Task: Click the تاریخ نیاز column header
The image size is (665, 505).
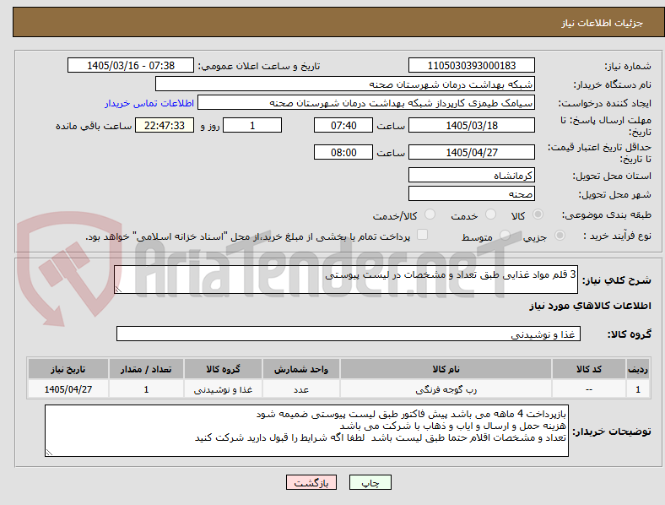Action: (x=68, y=369)
